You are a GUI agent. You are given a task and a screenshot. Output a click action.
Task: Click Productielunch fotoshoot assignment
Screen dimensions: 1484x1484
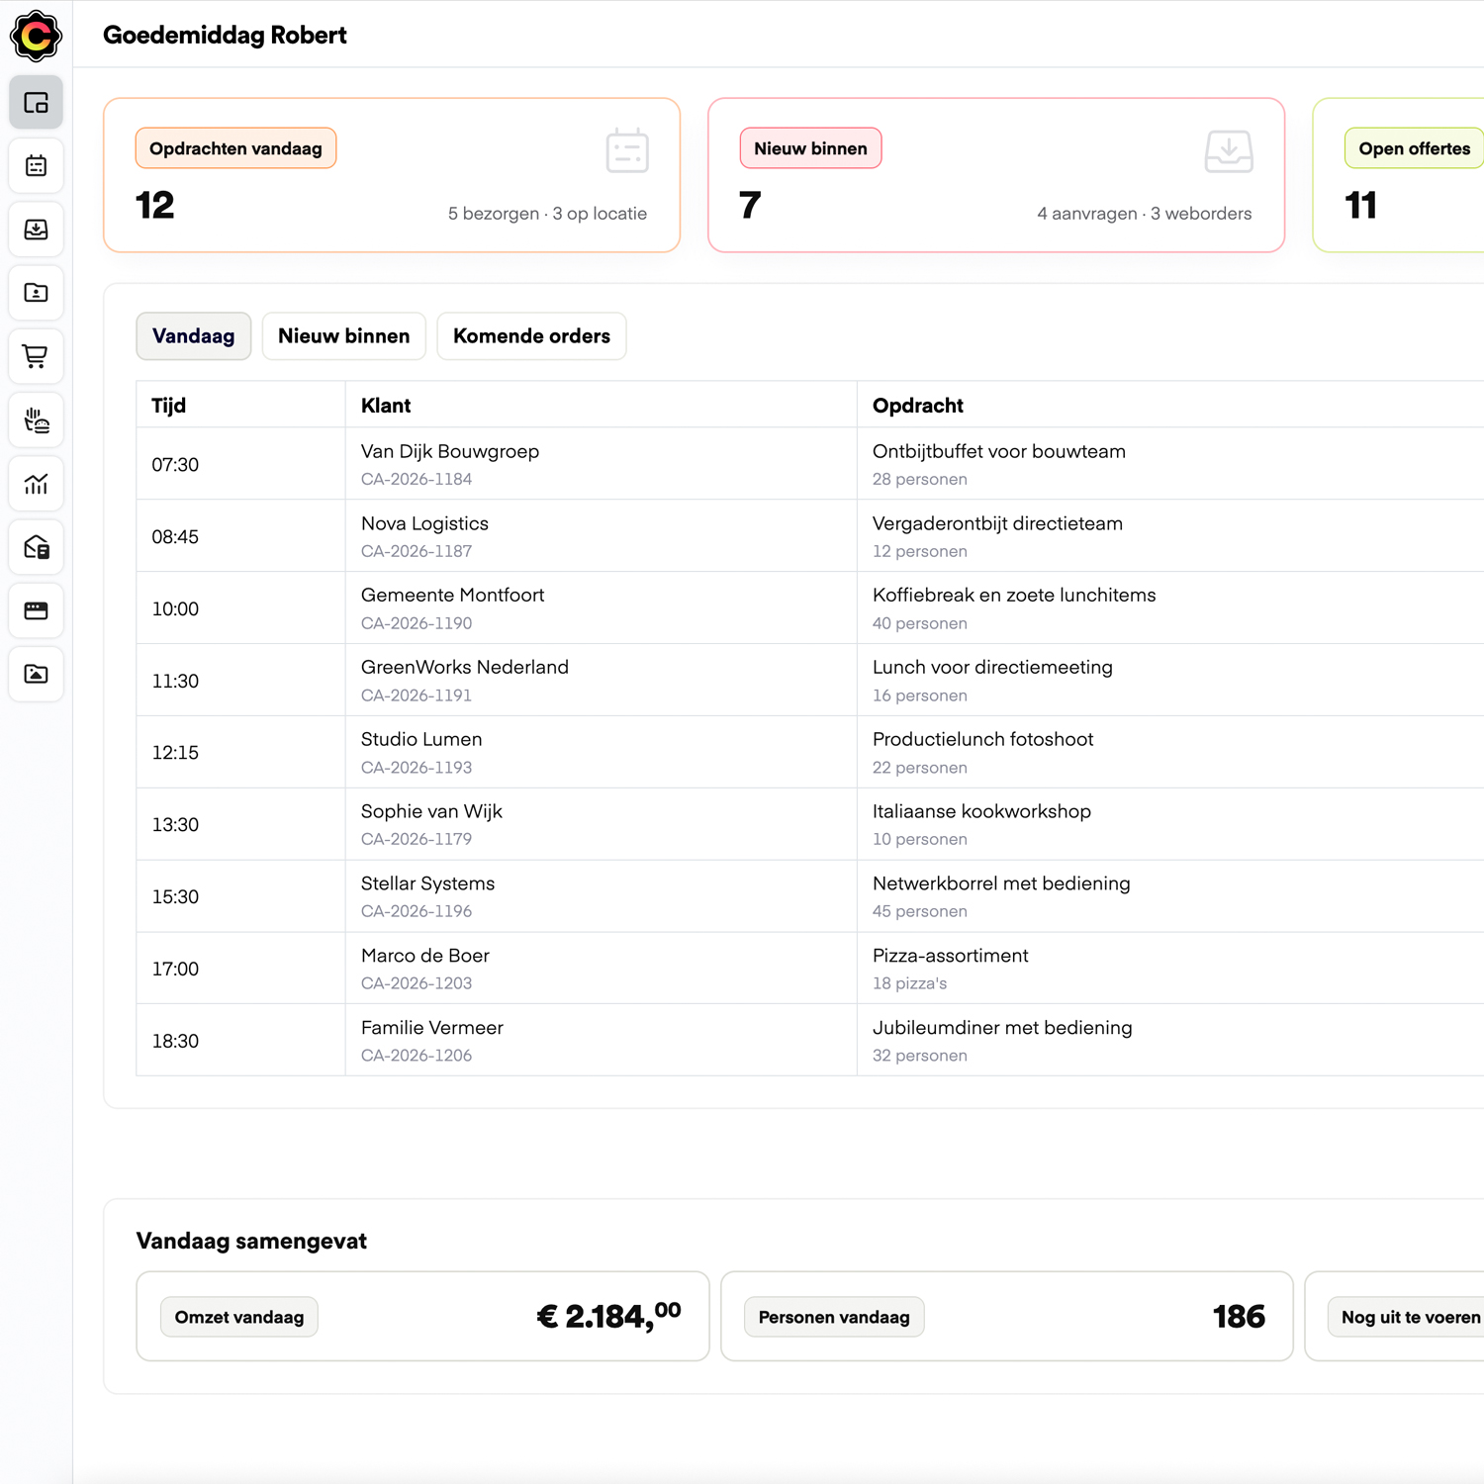pos(982,739)
